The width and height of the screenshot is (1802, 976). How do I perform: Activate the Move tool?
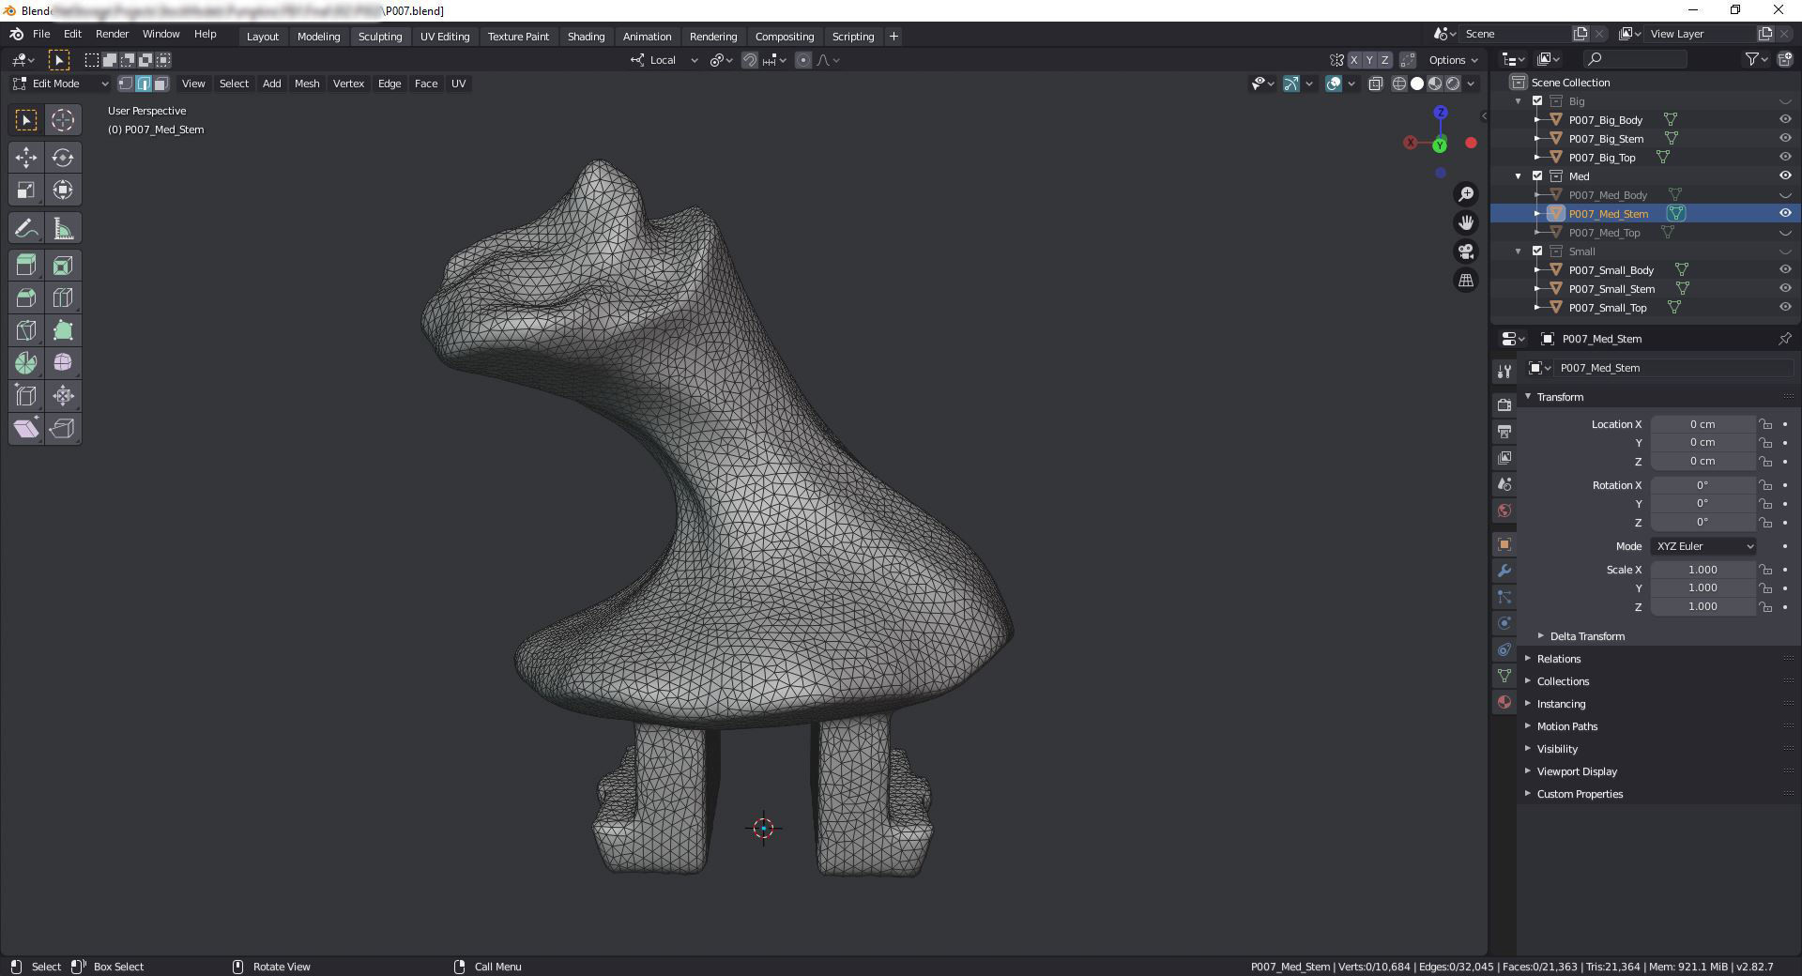(26, 158)
